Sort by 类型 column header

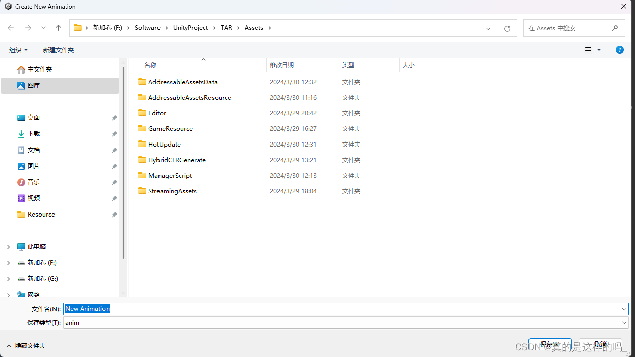348,65
